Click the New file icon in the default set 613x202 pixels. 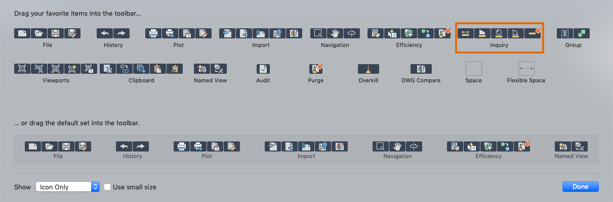[33, 147]
